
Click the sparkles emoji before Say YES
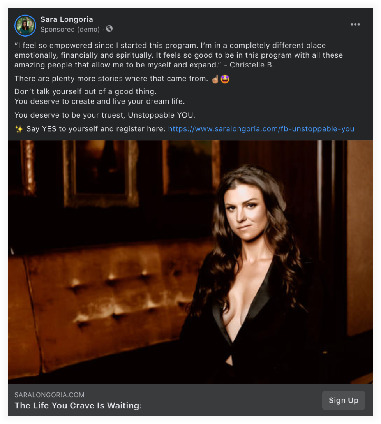click(19, 129)
